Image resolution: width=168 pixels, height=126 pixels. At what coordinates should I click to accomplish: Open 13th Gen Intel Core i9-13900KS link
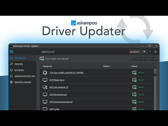66,72
